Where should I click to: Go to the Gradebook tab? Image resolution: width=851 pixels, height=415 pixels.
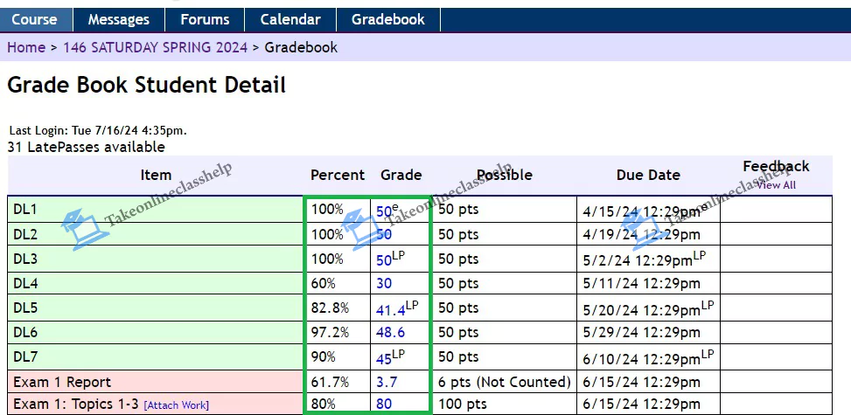(x=388, y=20)
